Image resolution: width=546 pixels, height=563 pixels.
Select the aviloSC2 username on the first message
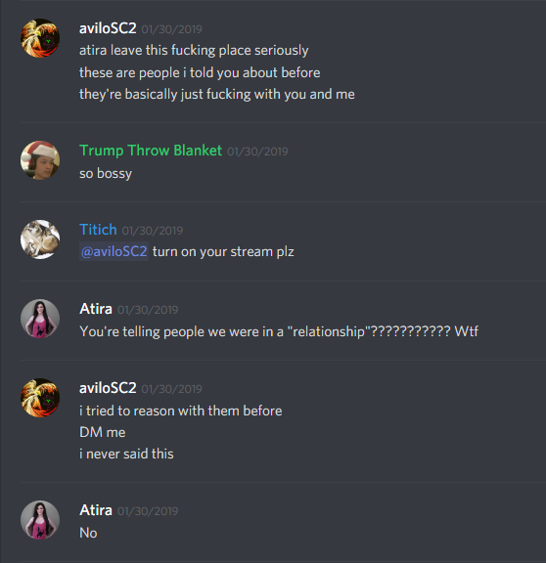(108, 28)
